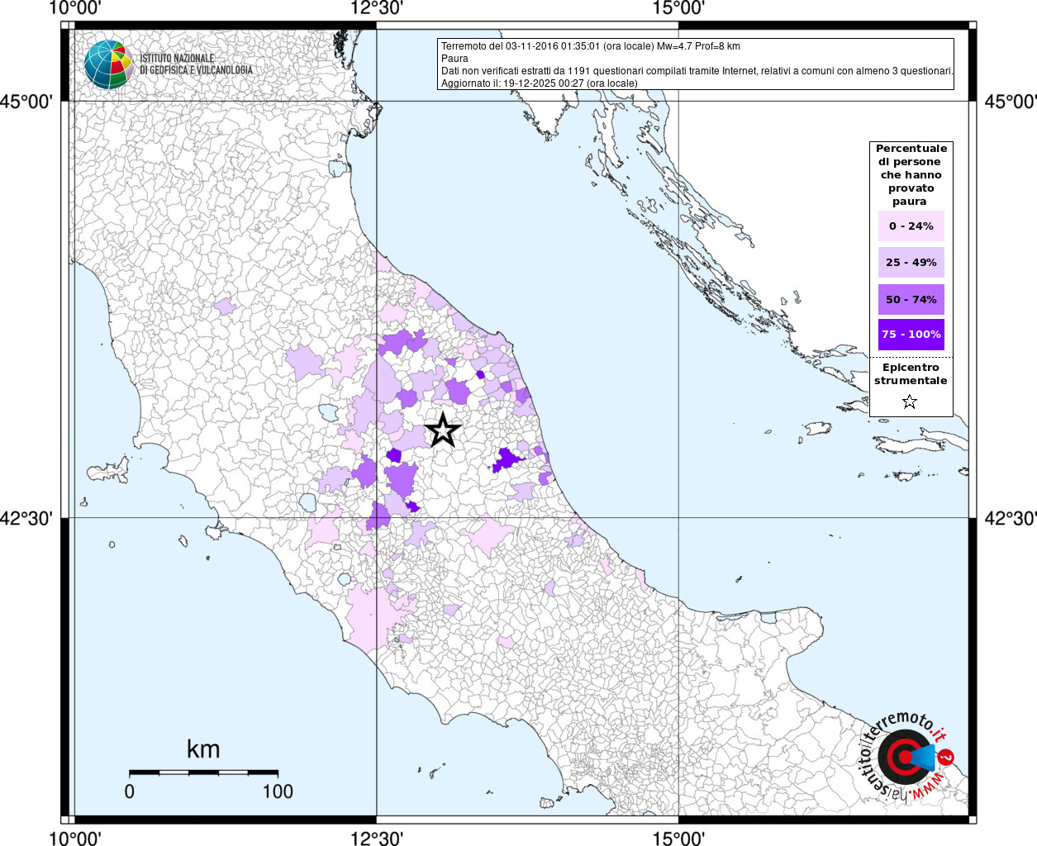The width and height of the screenshot is (1037, 846).
Task: Click the 'Epicentro strumentale' legend label
Action: coord(911,374)
